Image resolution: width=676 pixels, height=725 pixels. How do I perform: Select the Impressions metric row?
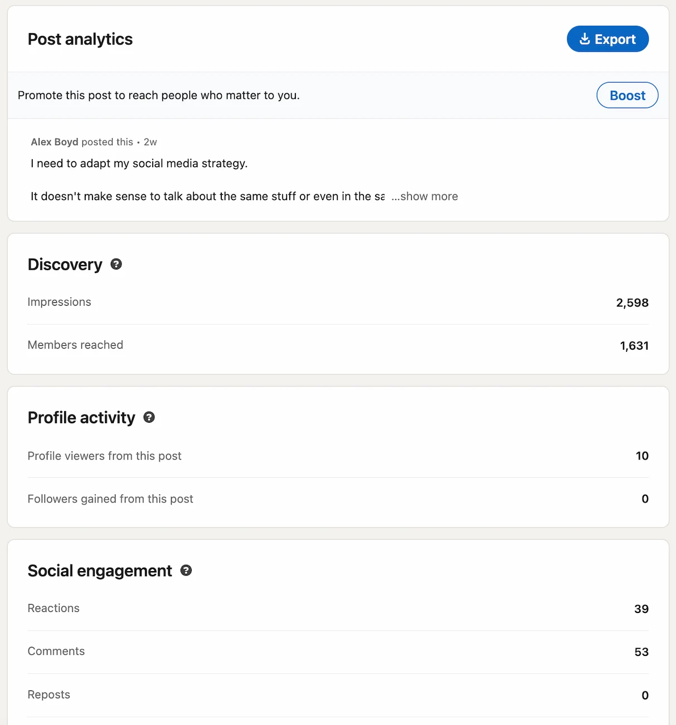[x=59, y=302]
